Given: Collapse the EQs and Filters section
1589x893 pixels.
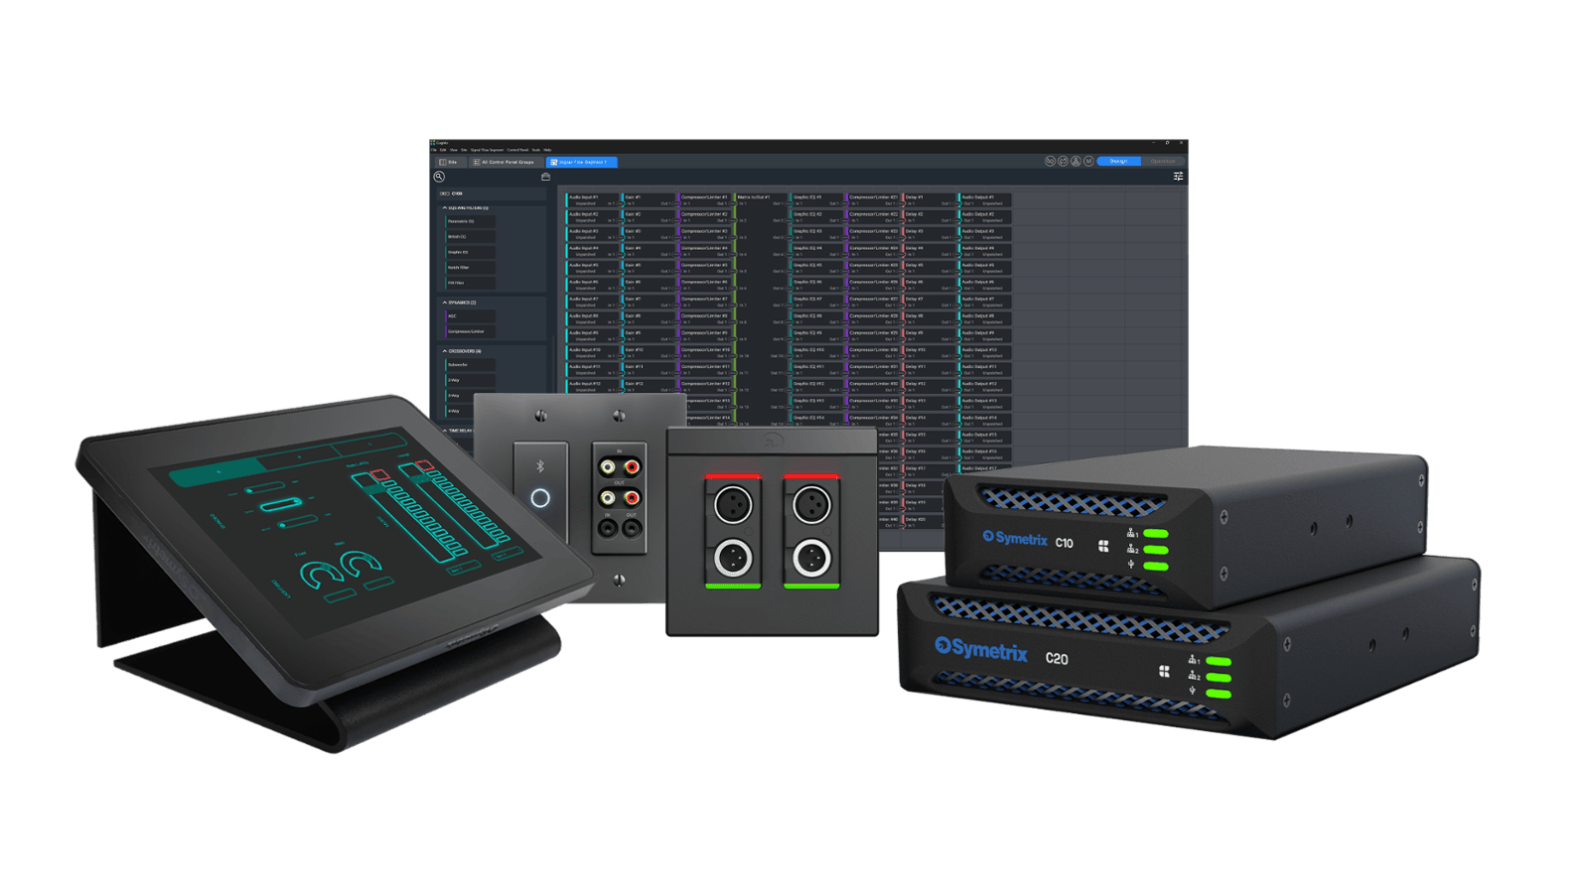Looking at the screenshot, I should coord(444,208).
